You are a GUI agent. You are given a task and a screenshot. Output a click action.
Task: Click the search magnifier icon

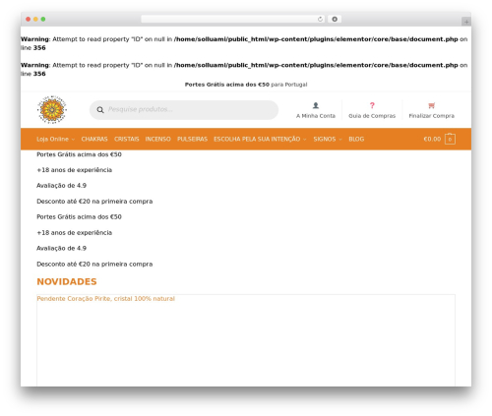pos(100,110)
